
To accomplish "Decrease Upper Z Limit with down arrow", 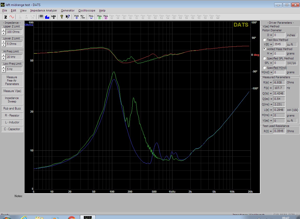I will 3,33.
